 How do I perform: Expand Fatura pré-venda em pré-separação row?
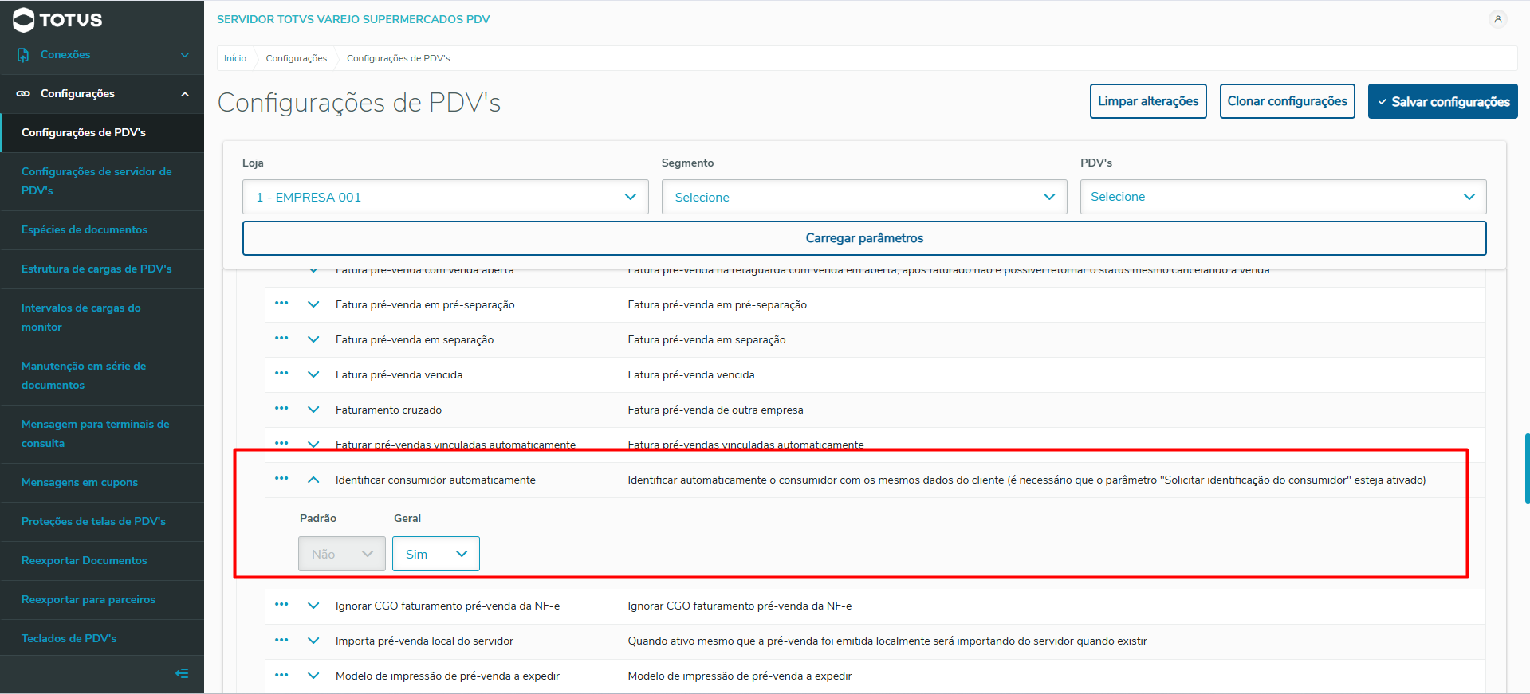[313, 304]
